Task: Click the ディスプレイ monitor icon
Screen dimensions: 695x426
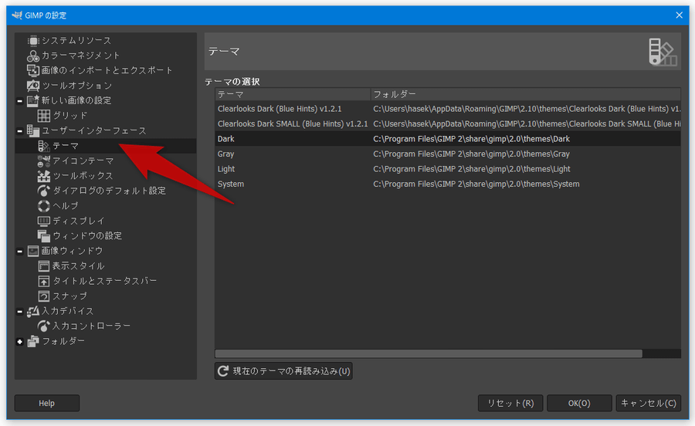Action: tap(44, 221)
